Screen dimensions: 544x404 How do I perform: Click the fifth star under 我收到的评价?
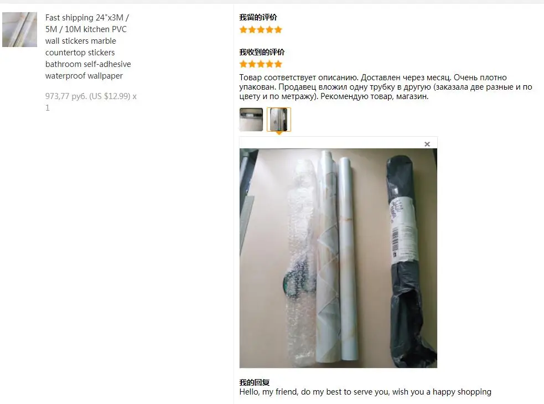tap(278, 64)
